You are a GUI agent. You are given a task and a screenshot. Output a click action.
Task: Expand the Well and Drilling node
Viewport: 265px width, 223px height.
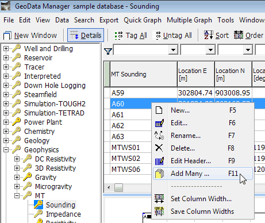(x=6, y=49)
